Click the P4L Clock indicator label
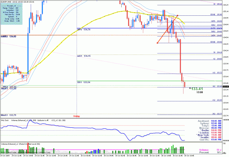This screenshot has height=157, width=229. pos(5,120)
